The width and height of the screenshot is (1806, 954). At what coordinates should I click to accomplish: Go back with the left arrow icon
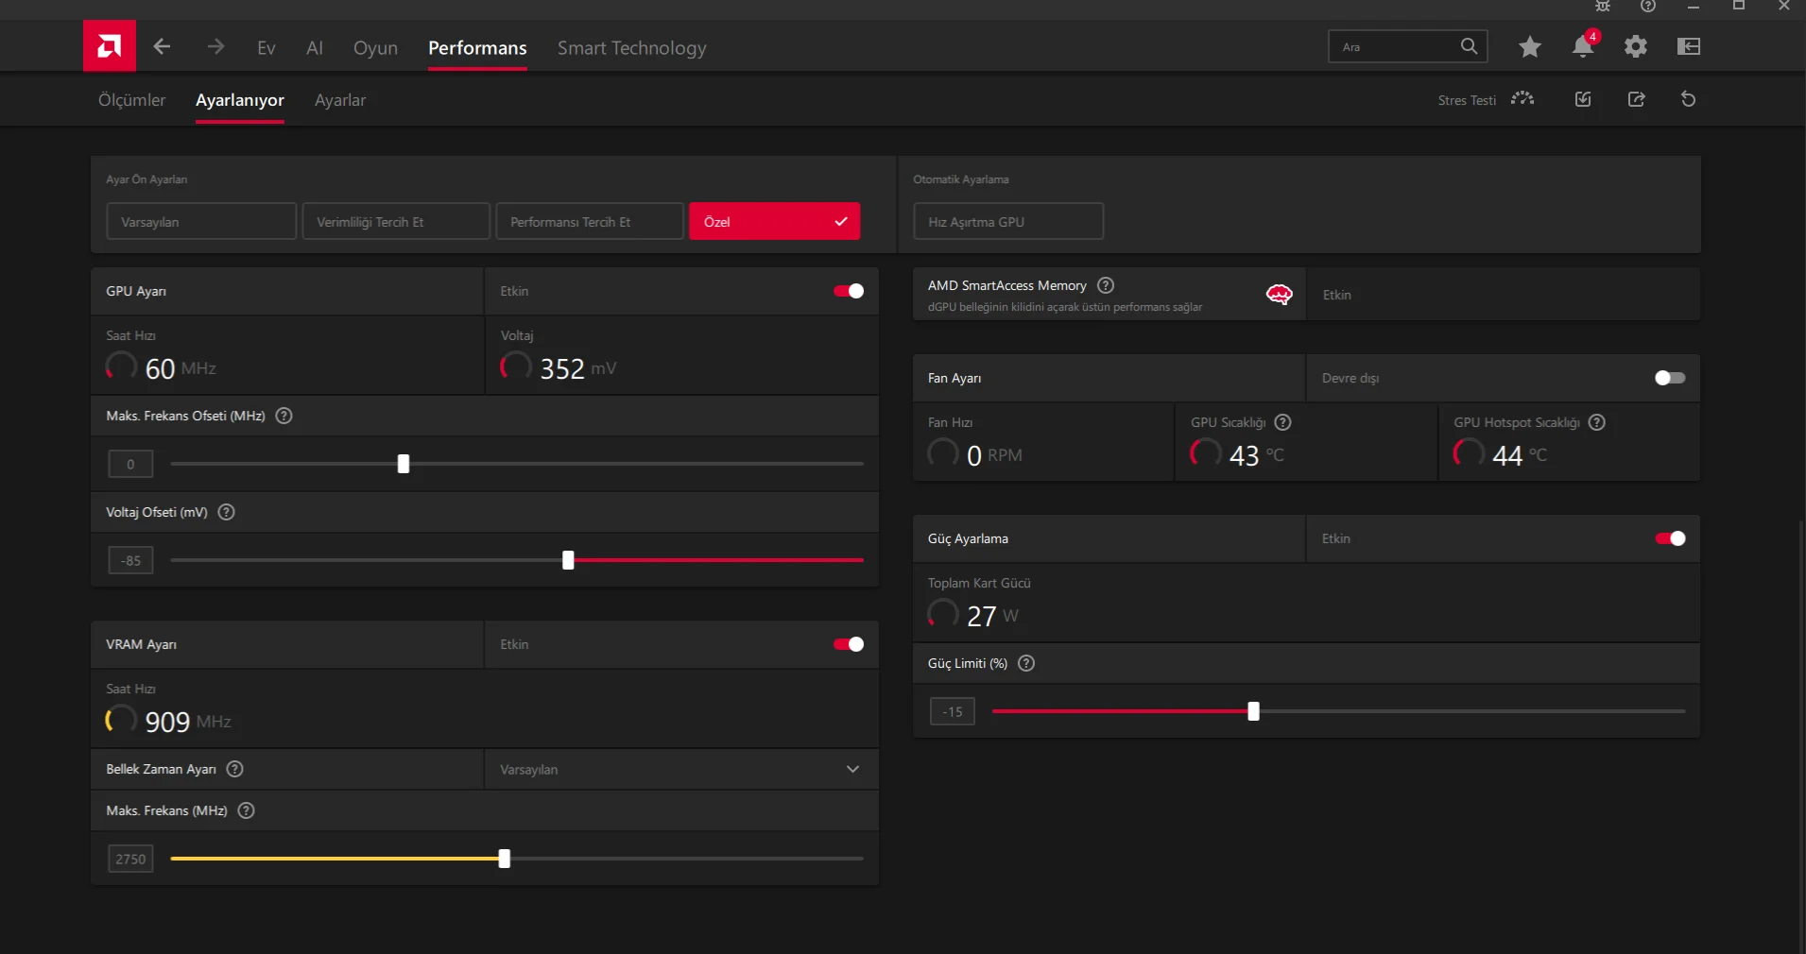[162, 46]
